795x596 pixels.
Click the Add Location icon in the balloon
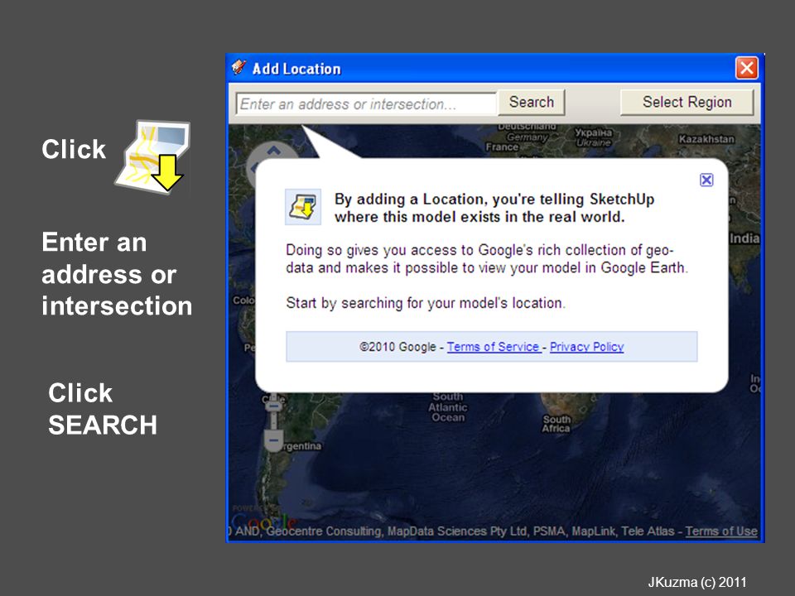[x=303, y=207]
